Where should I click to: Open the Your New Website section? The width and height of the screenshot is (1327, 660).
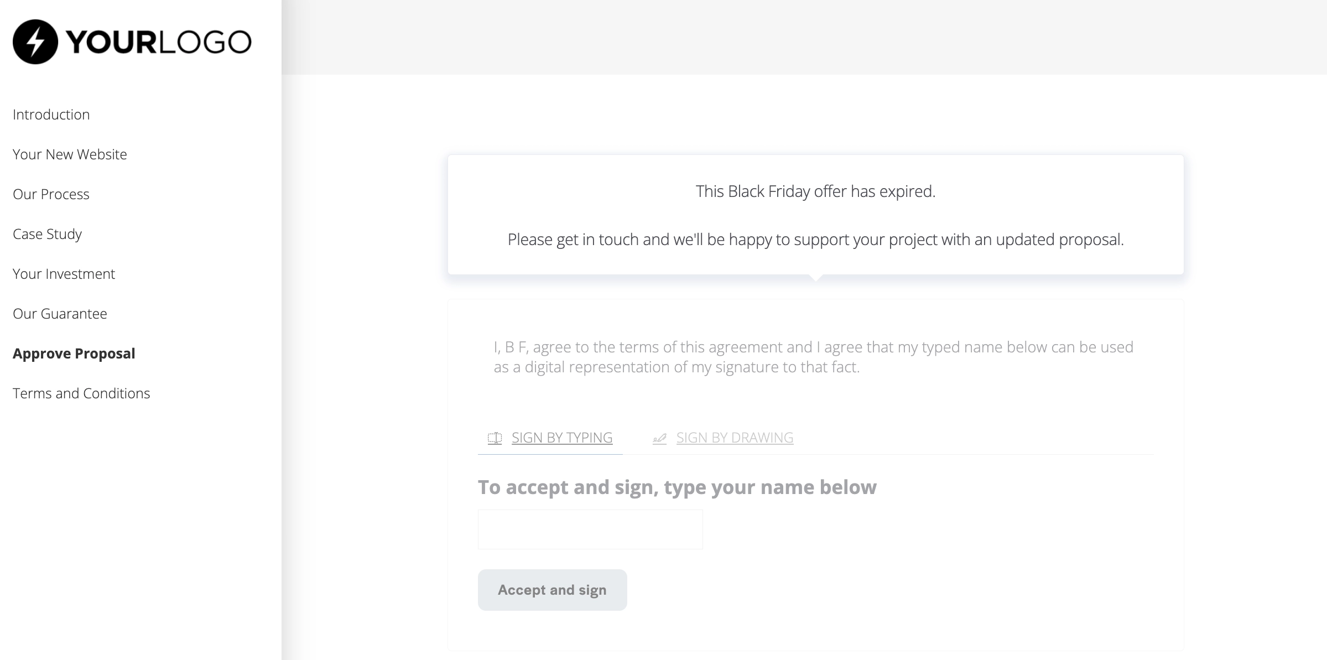(x=70, y=154)
